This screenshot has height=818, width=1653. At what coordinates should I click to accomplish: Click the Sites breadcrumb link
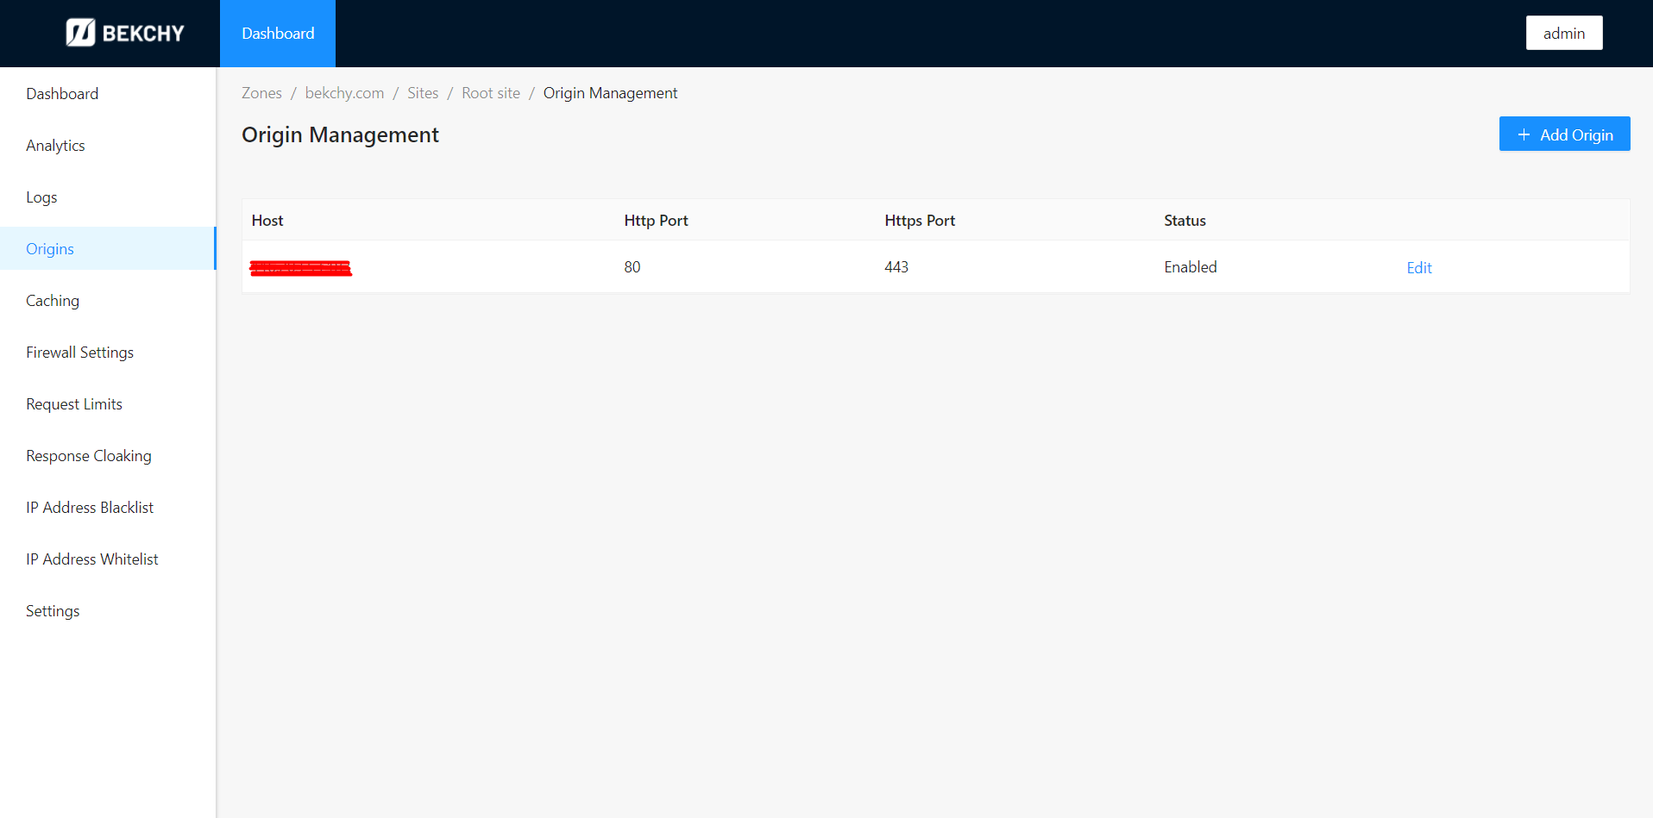pyautogui.click(x=423, y=93)
